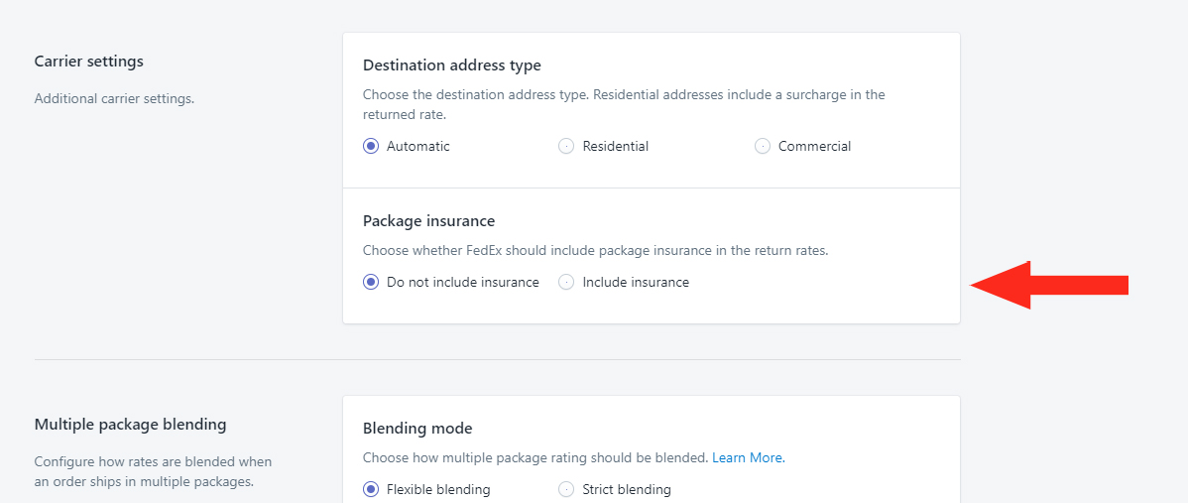Click the Multiple package blending heading
Screen dimensions: 1188x503
click(130, 425)
